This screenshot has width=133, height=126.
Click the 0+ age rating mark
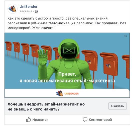(x=125, y=36)
